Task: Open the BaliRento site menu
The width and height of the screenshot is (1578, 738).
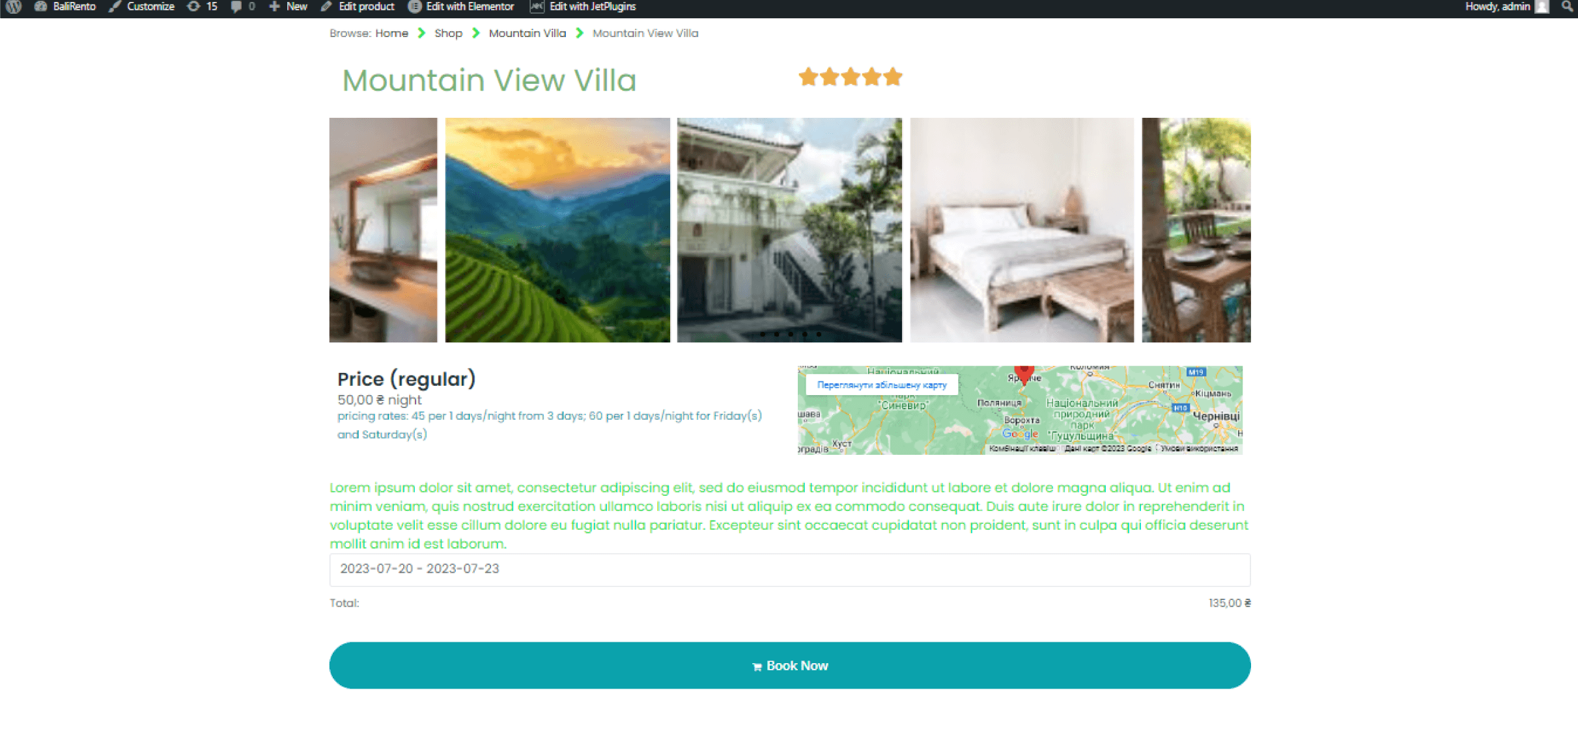Action: [65, 7]
